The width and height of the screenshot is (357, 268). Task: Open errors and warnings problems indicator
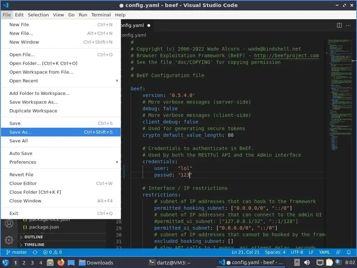pos(53,252)
